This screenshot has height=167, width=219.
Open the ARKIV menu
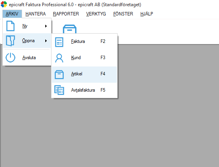point(12,14)
